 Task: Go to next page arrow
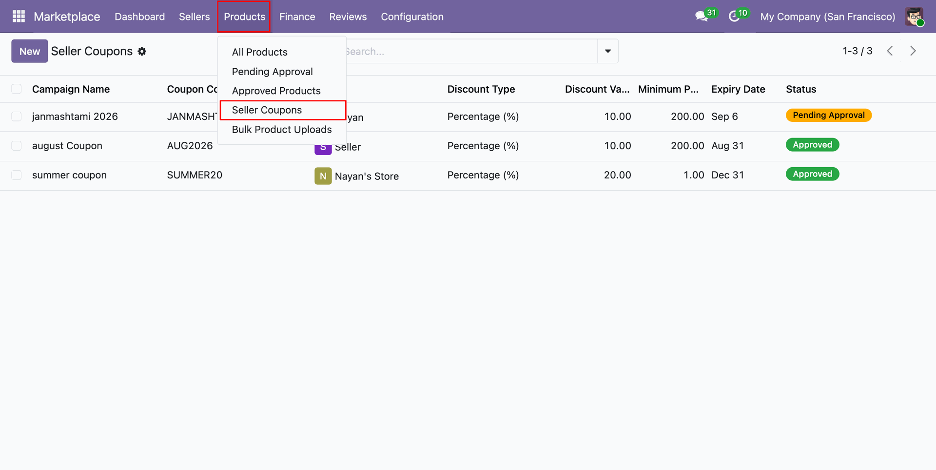(913, 51)
